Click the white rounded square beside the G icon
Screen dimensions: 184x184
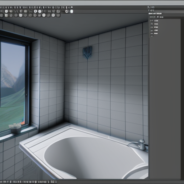click(72, 11)
